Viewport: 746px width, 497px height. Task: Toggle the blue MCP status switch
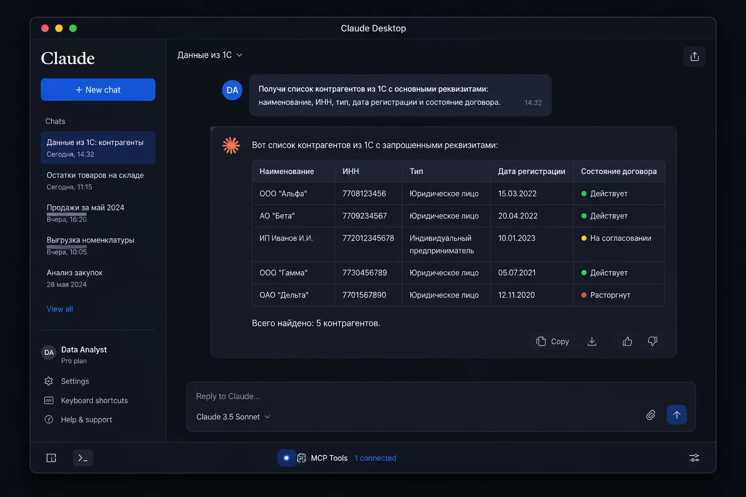pyautogui.click(x=287, y=458)
